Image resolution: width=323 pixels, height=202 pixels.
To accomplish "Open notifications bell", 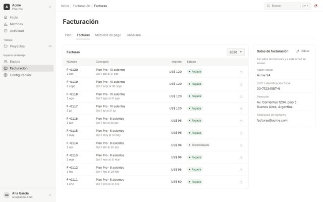I will (315, 6).
